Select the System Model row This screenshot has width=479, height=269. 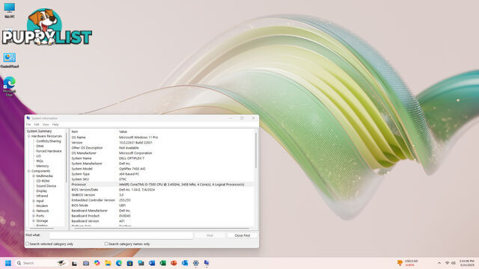coord(162,169)
